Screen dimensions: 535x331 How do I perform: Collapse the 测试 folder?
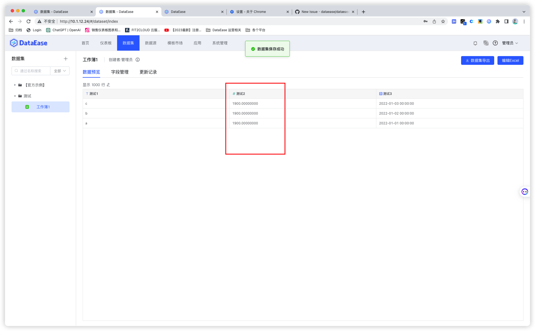(15, 96)
